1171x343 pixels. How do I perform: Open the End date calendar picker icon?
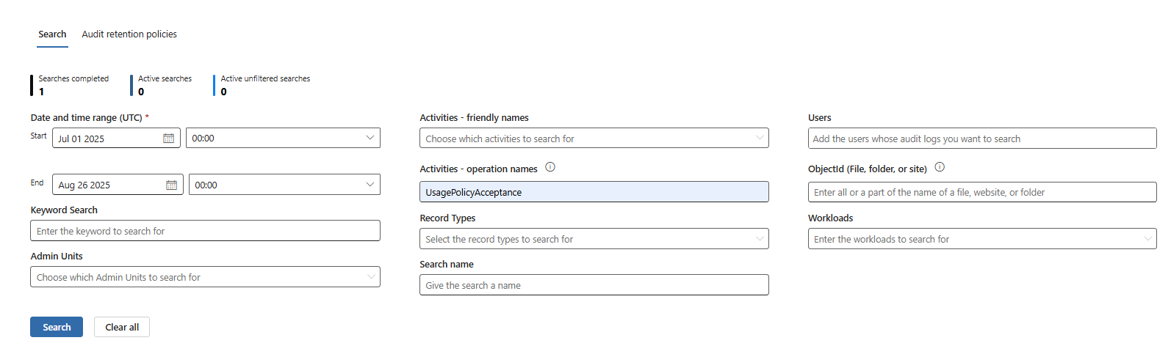coord(171,185)
